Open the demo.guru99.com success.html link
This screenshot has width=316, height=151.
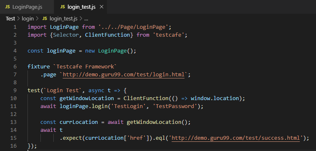click(x=236, y=138)
